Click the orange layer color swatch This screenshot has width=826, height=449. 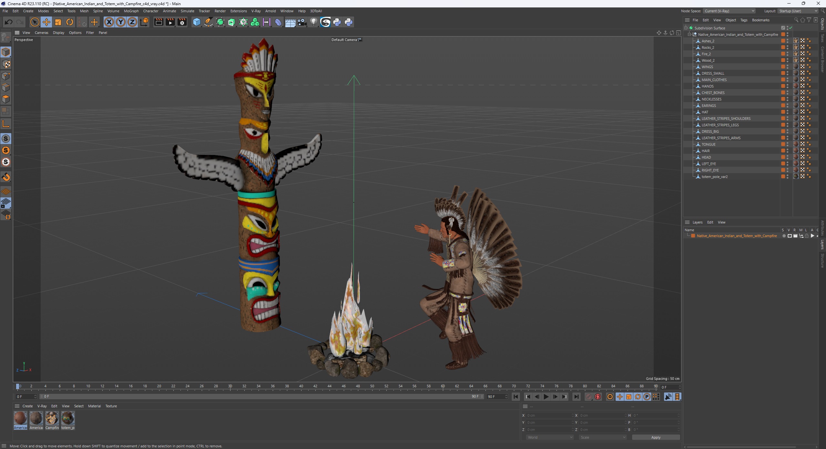693,236
